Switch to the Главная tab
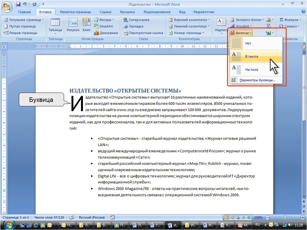Image resolution: width=307 pixels, height=230 pixels. pyautogui.click(x=25, y=12)
